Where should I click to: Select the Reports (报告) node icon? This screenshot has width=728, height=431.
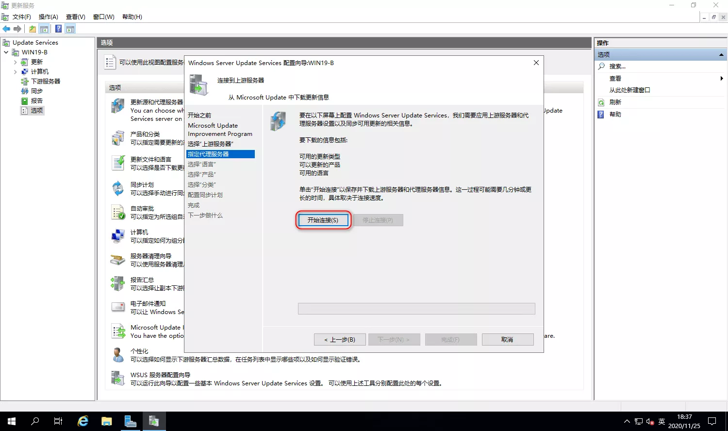(x=25, y=101)
